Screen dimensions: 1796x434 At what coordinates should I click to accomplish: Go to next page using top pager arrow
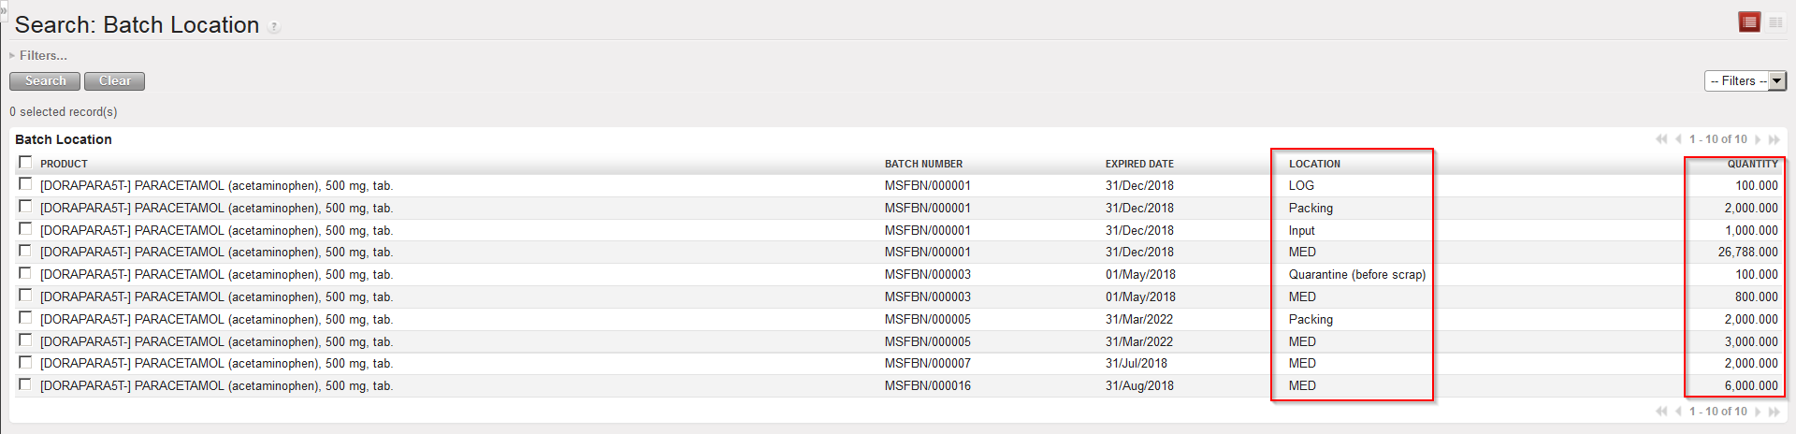(x=1759, y=139)
